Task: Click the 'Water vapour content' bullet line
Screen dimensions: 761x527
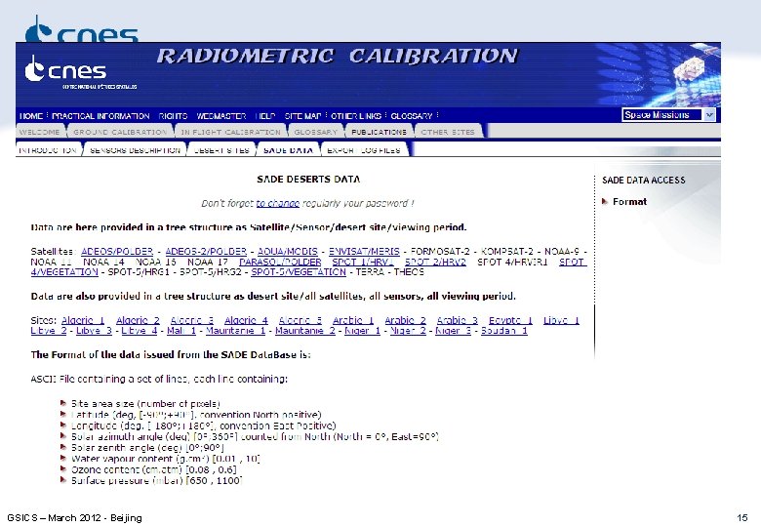Action: (165, 459)
